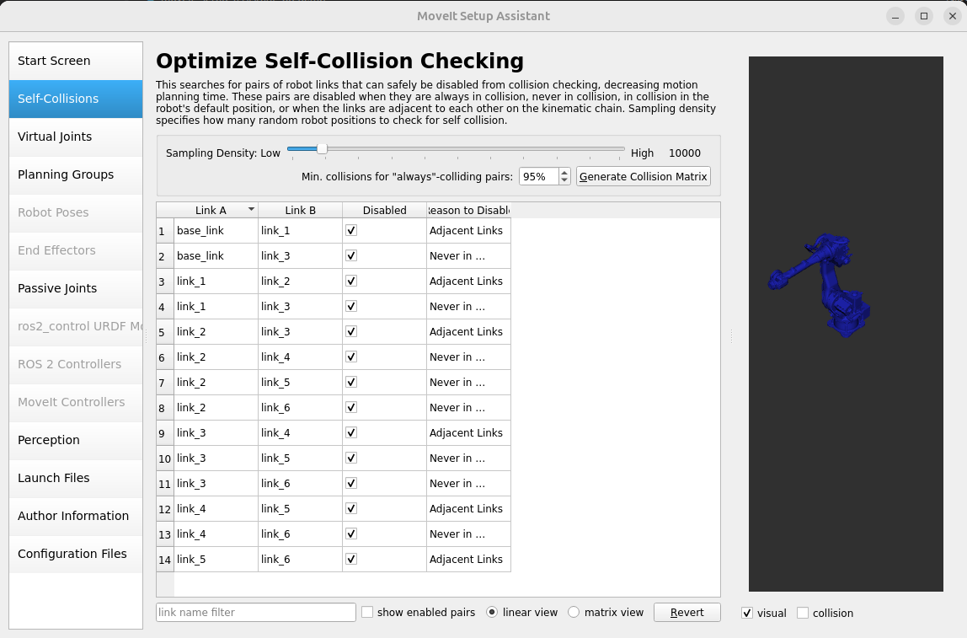Select the matrix view radio button
967x638 pixels.
574,612
